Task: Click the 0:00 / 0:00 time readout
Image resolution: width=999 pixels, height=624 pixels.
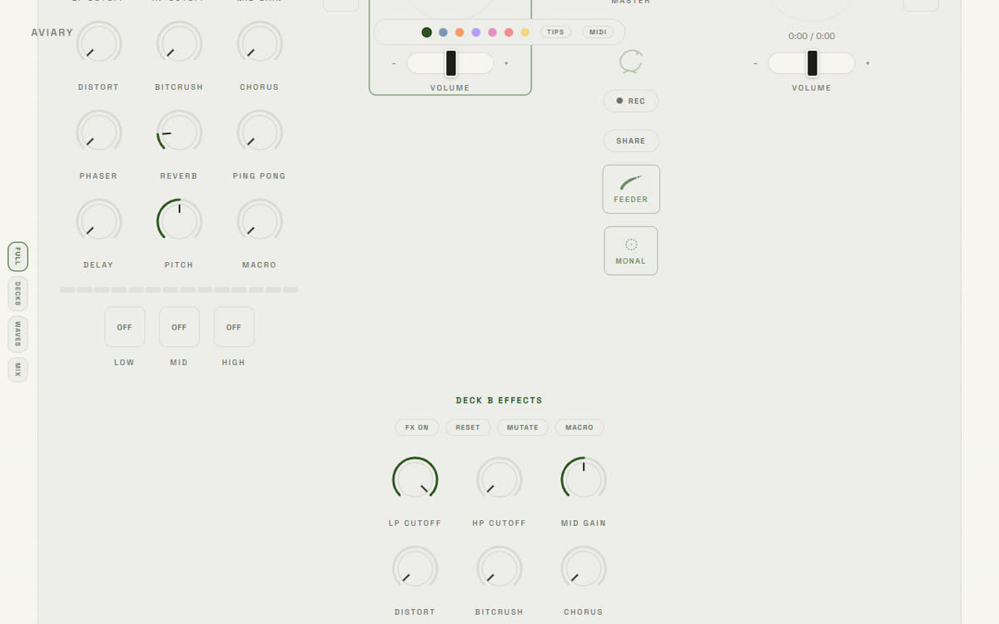Action: coord(812,36)
